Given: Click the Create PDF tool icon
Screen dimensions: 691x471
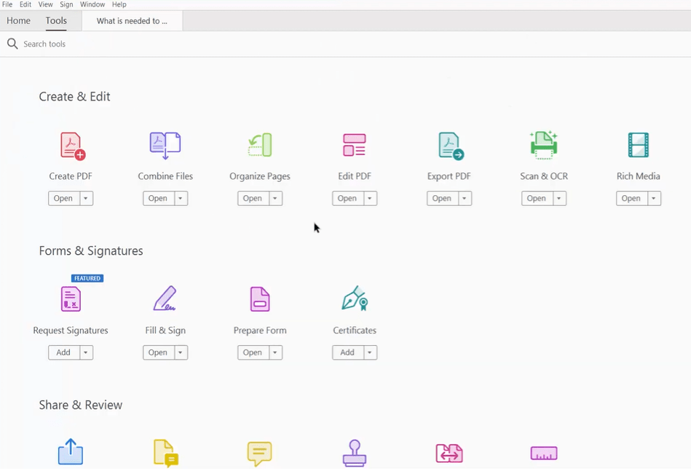Looking at the screenshot, I should (x=71, y=146).
